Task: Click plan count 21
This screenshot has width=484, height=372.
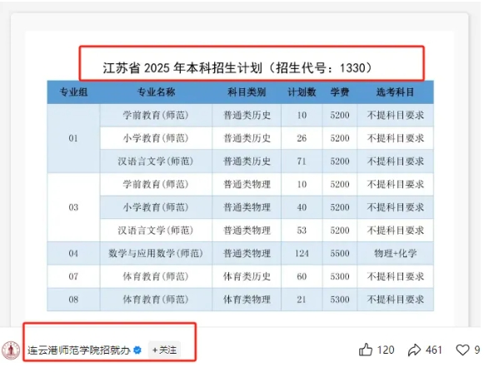Action: pyautogui.click(x=302, y=300)
